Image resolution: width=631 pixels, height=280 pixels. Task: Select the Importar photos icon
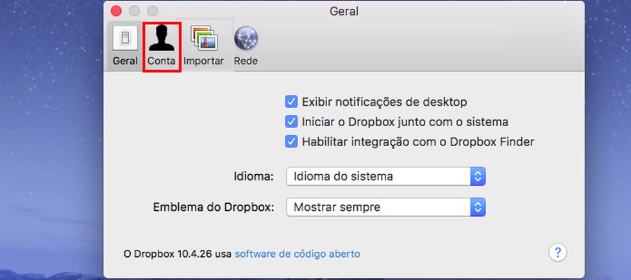204,38
